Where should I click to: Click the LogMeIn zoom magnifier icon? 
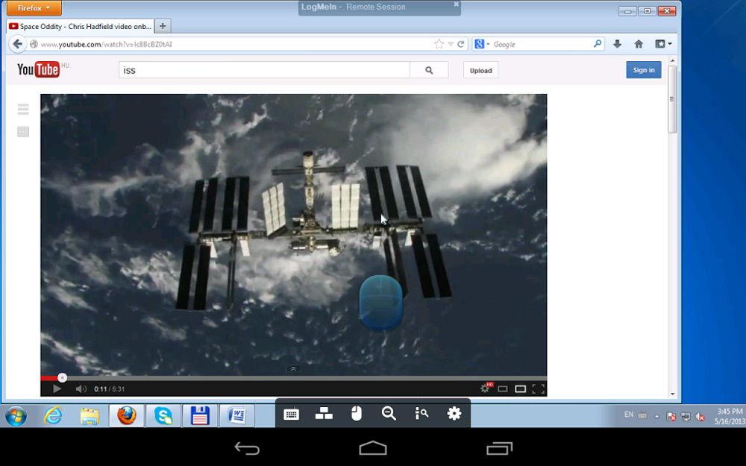[389, 414]
